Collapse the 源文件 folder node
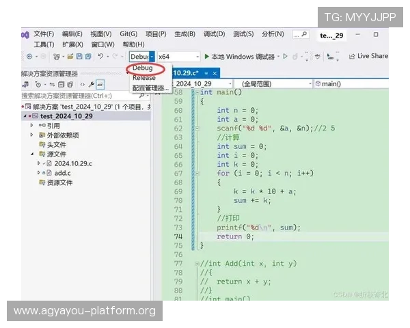The image size is (410, 328). (31, 154)
